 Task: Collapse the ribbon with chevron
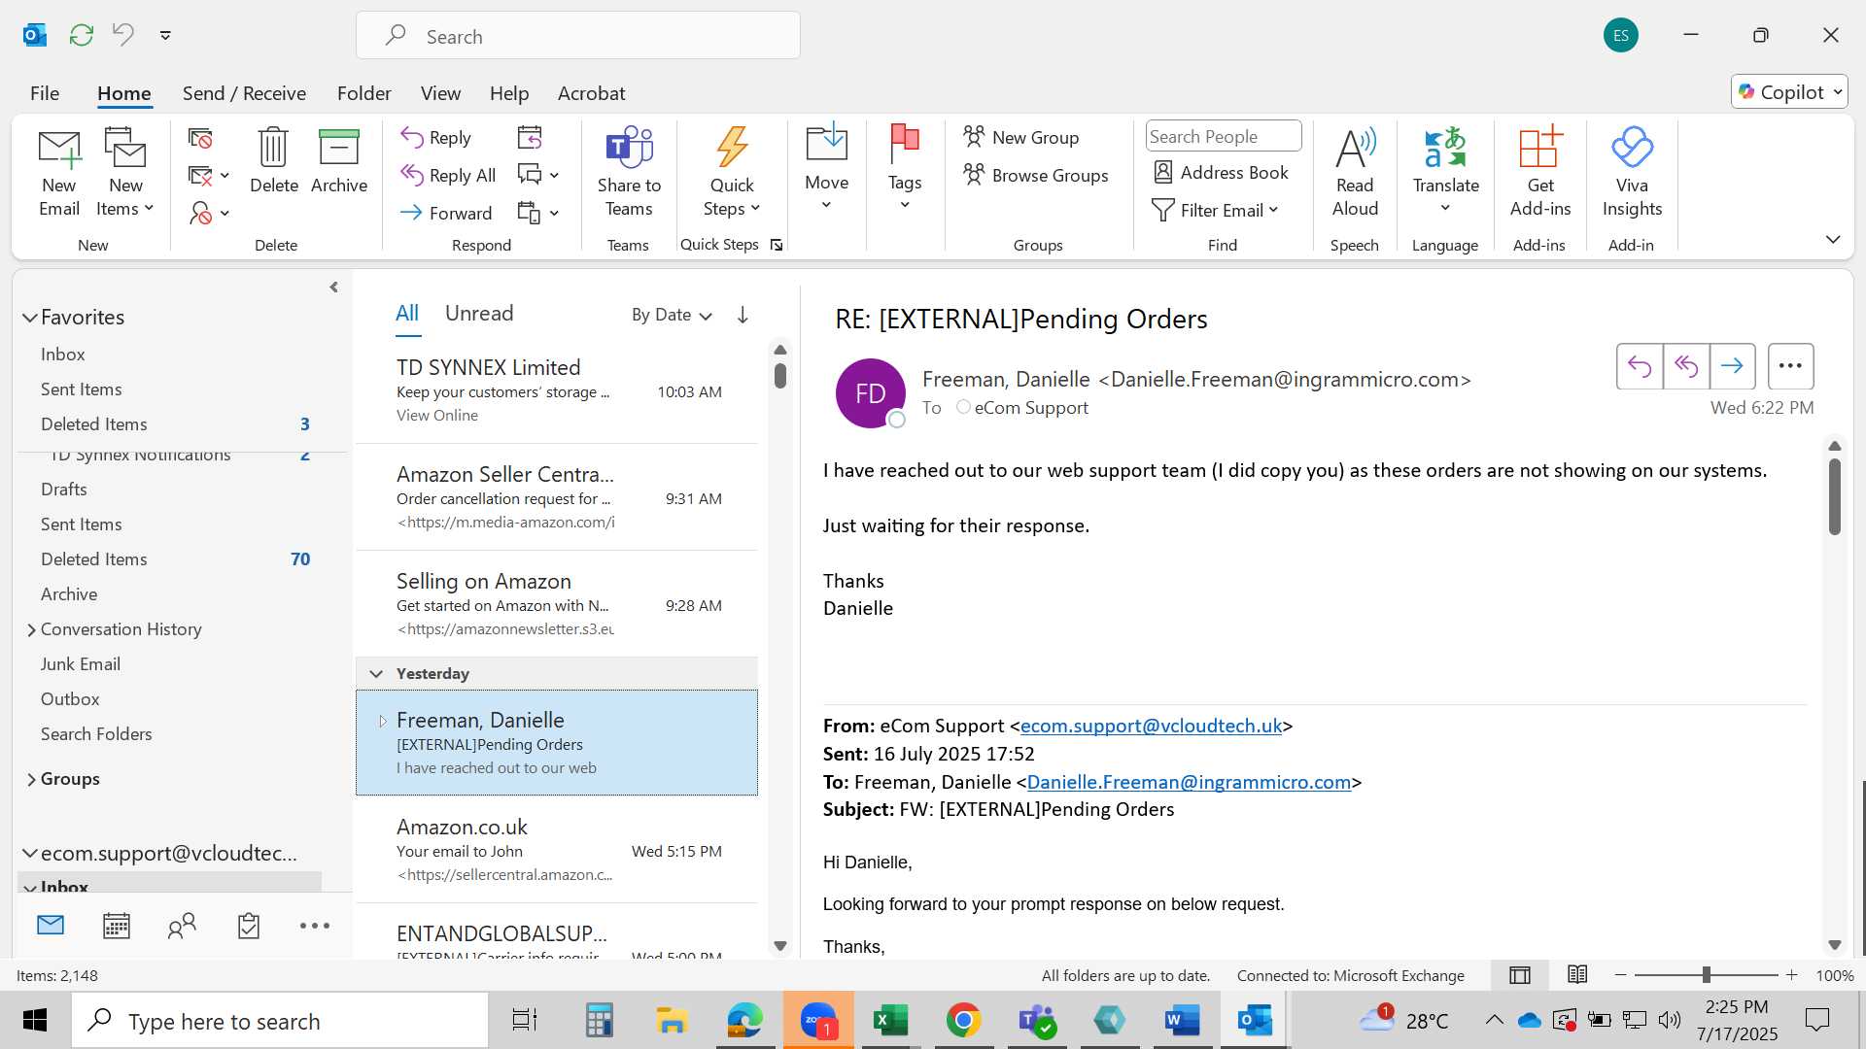pyautogui.click(x=1833, y=239)
